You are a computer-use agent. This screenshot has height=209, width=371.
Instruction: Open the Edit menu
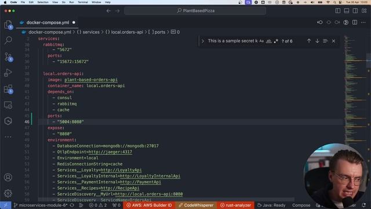click(31, 2)
